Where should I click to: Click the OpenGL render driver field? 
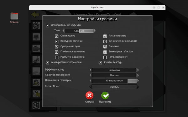click(x=114, y=87)
